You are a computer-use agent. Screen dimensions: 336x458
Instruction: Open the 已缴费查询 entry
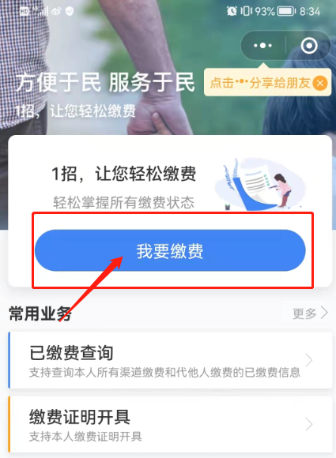[171, 360]
